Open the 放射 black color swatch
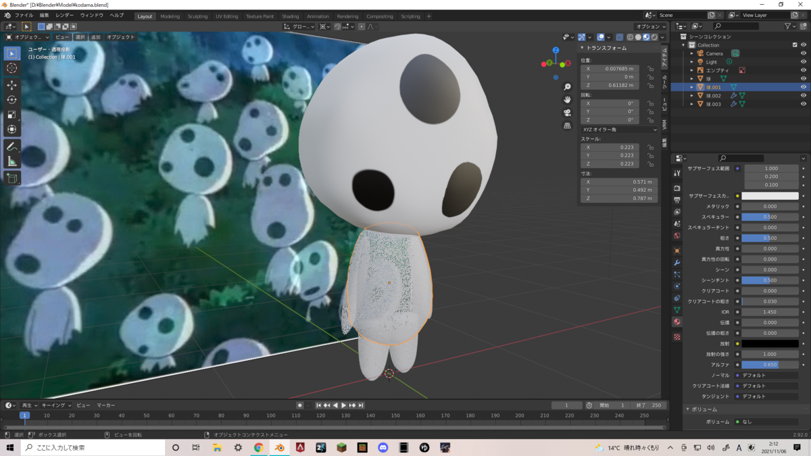The width and height of the screenshot is (811, 456). point(770,344)
